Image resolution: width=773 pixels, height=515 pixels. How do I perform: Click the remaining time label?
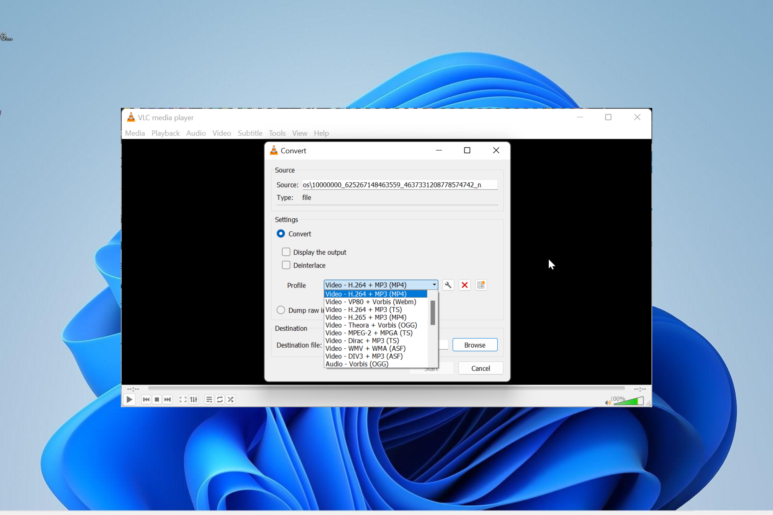coord(640,389)
